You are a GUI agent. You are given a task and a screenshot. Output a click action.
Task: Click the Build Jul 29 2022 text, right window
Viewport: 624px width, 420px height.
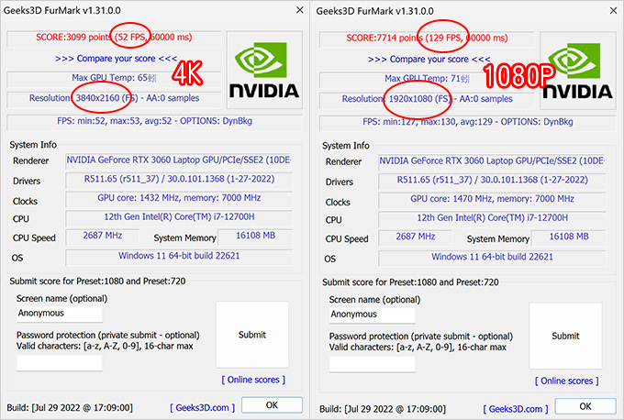pyautogui.click(x=383, y=409)
